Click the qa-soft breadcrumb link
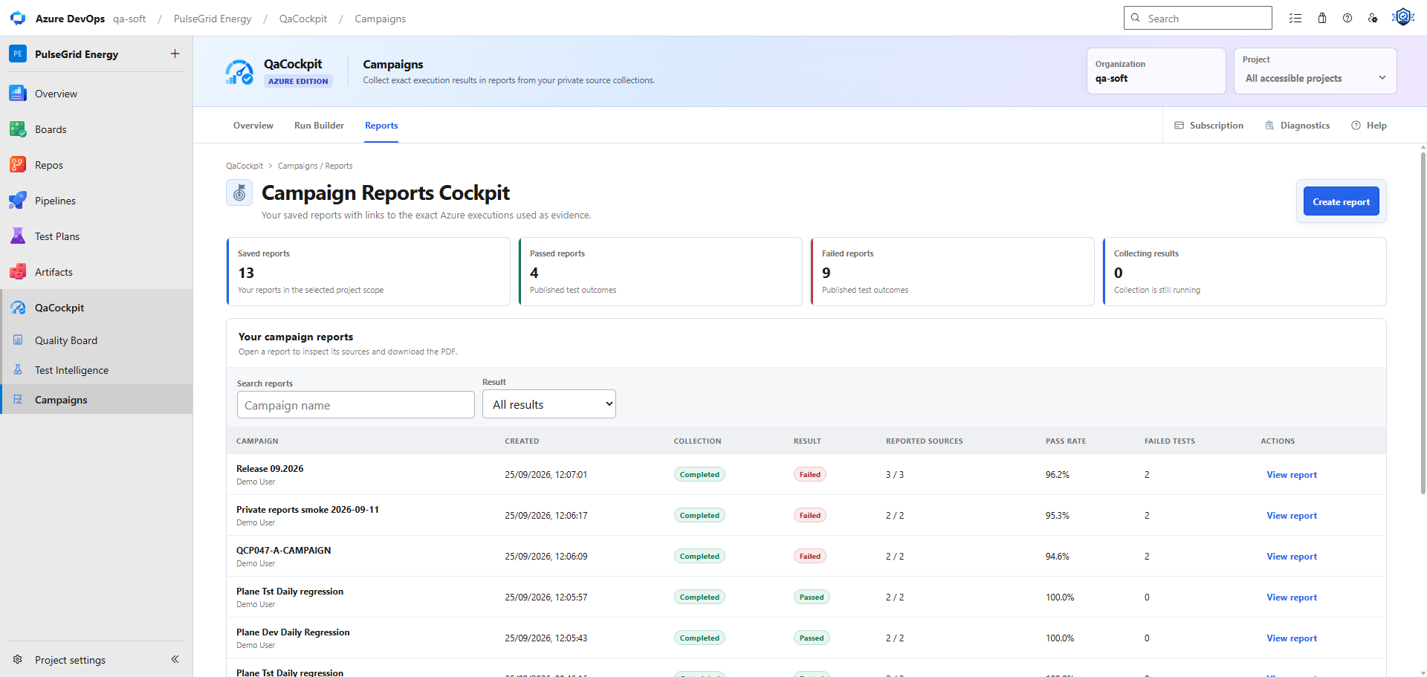The height and width of the screenshot is (677, 1427). [x=129, y=19]
